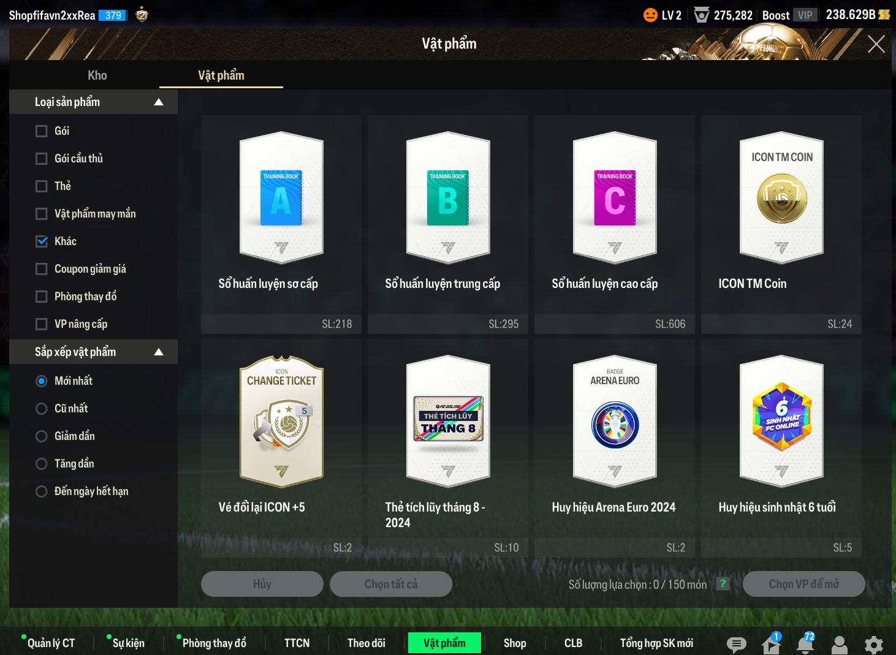Viewport: 896px width, 655px height.
Task: Collapse the Sắp xếp vật phẩm section
Action: coord(159,352)
